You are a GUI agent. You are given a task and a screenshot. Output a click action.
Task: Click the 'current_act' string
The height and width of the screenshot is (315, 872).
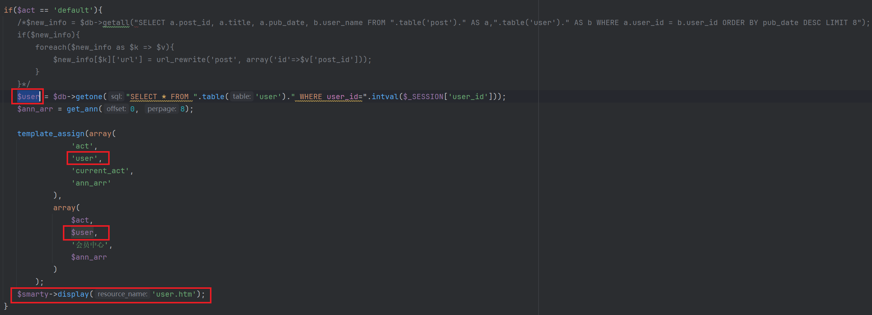coord(100,171)
